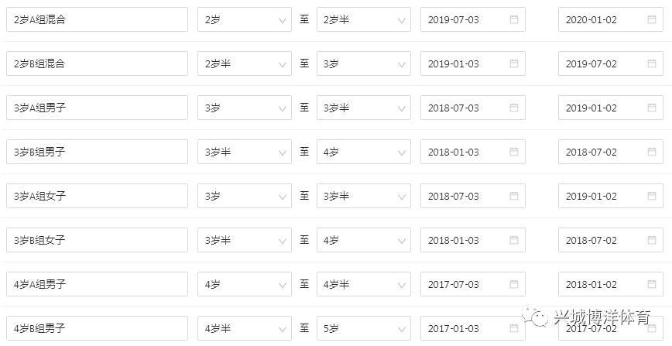Open calendar icon for 2018-01-03 in 3岁B组男子 row
Screen dimensions: 672x346
pos(514,152)
